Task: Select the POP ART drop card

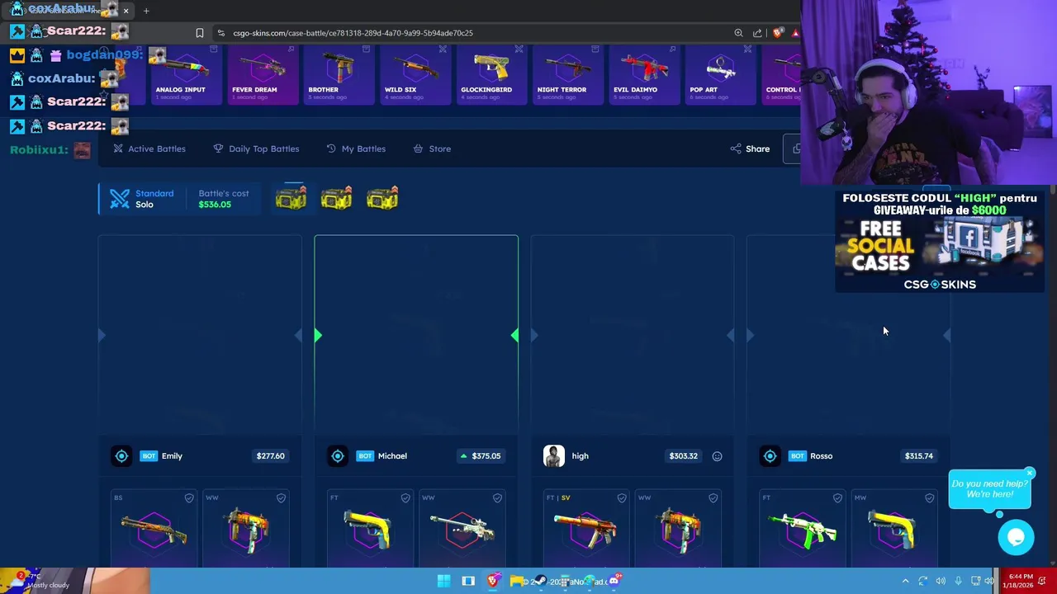Action: (x=719, y=75)
